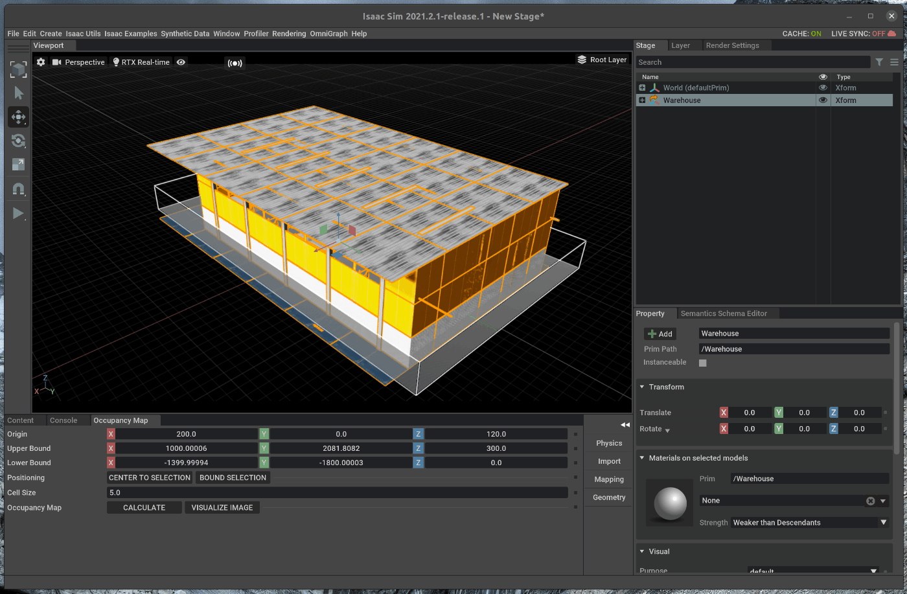
Task: Switch to the Layer tab
Action: [680, 45]
